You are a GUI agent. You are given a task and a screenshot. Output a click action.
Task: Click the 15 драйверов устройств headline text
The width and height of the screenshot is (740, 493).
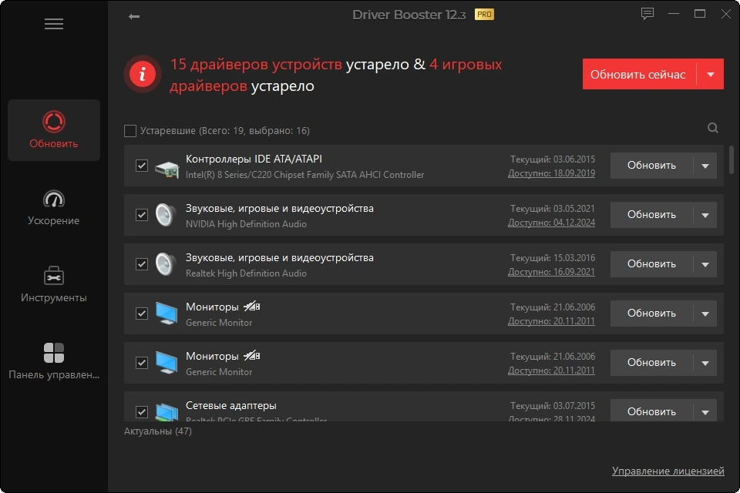256,64
